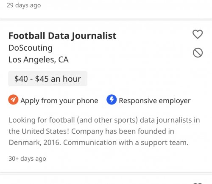Screen dimensions: 212x184
Task: Tap the orange paper plane apply icon
Action: (13, 99)
